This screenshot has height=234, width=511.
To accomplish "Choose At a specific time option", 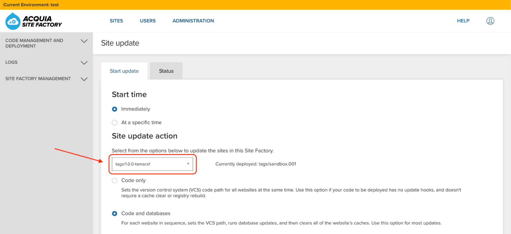I will (115, 123).
